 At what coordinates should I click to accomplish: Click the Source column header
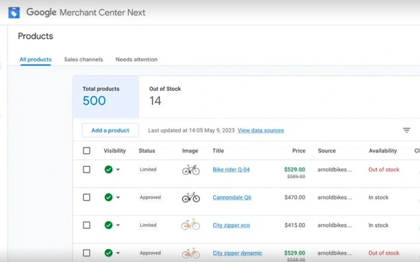(327, 151)
